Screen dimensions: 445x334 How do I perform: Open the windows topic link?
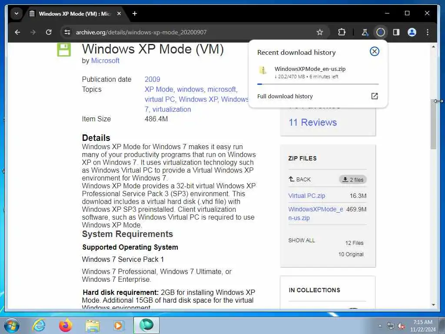(190, 90)
